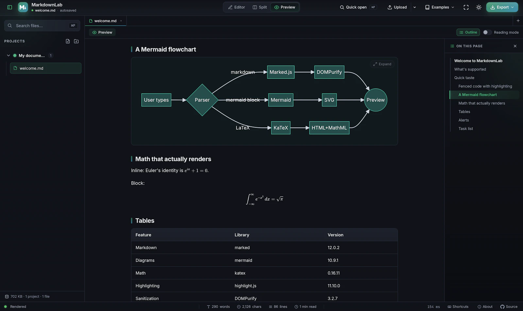Screen dimensions: 523x311
Task: Enable Reading mode switch
Action: pos(487,32)
